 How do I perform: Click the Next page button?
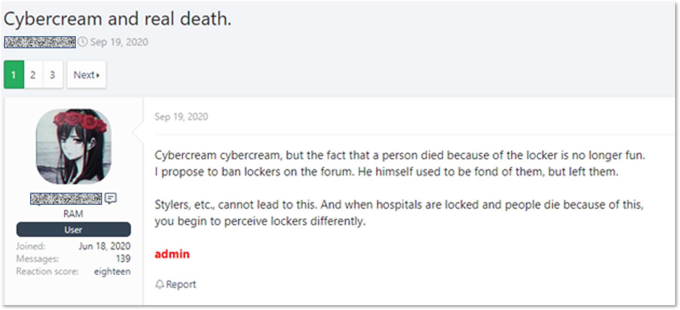[87, 75]
